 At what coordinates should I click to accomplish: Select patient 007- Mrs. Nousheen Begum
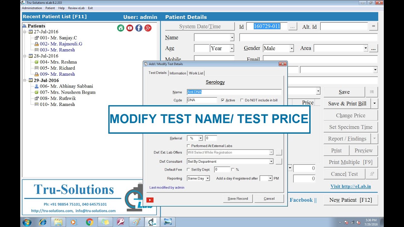(68, 92)
